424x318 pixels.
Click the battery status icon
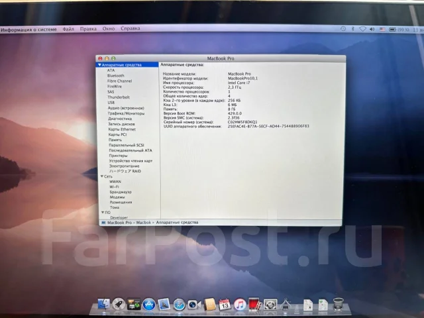[392, 29]
